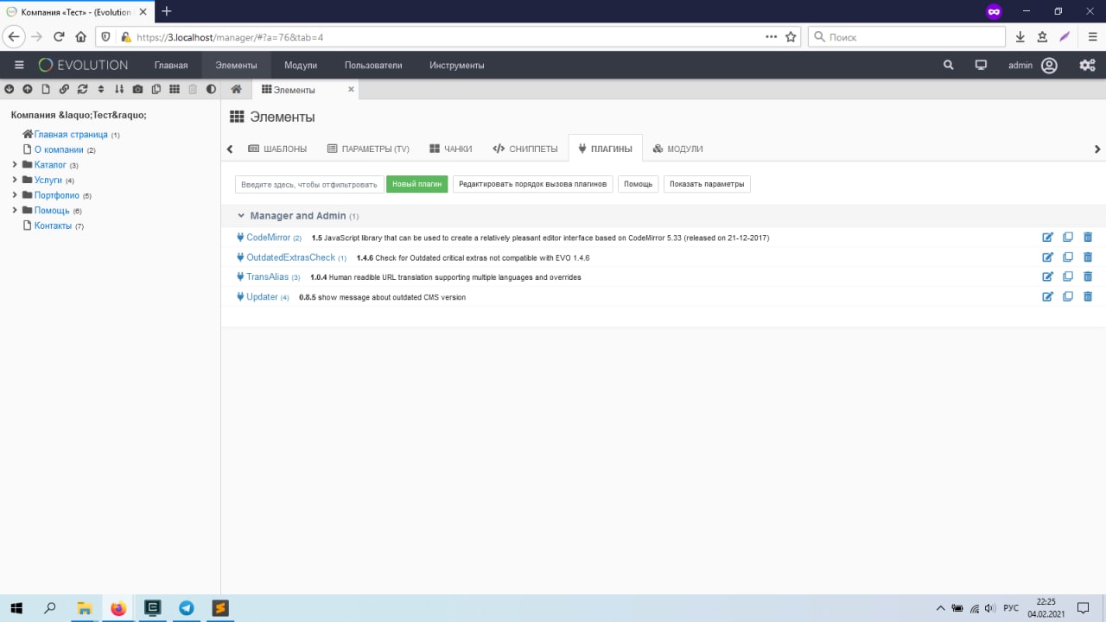Toggle the hamburger menu sidebar

click(19, 65)
